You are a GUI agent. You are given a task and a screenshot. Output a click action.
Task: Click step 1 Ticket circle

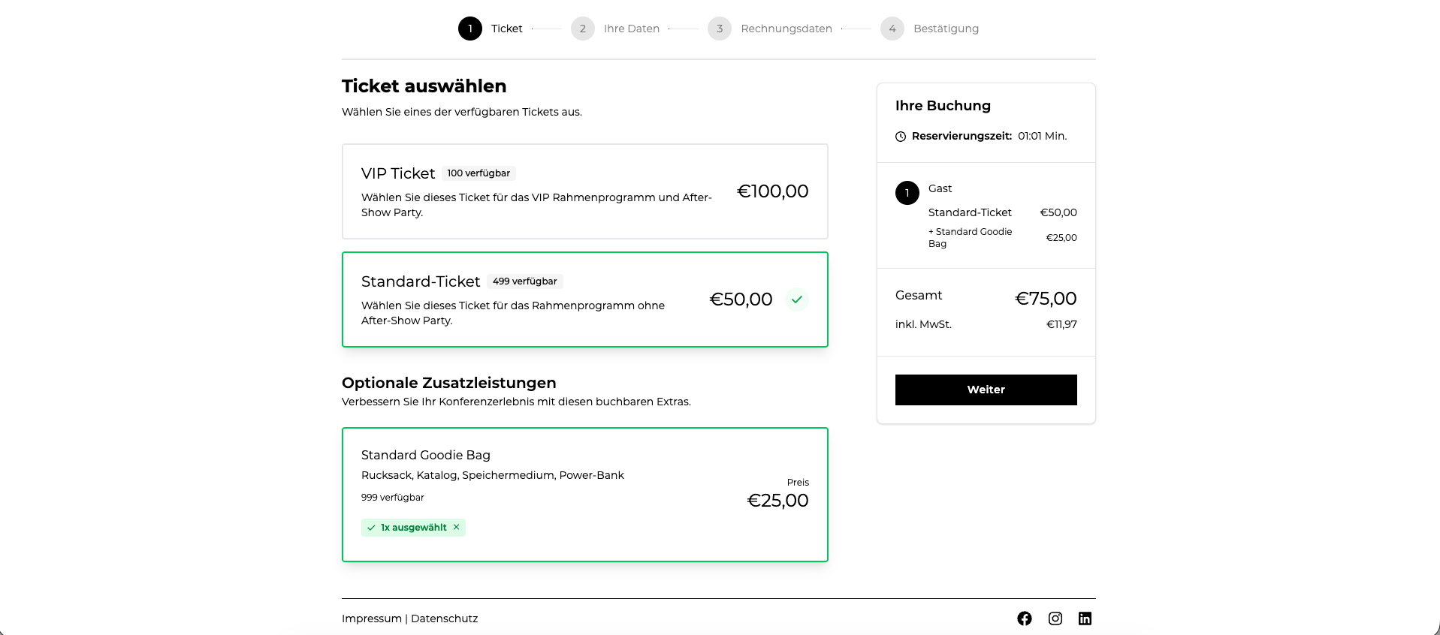click(x=470, y=29)
